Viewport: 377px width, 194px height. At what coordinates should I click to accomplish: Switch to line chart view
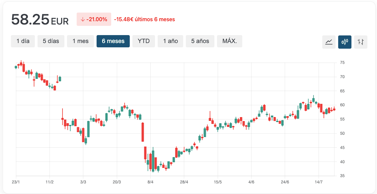point(329,42)
